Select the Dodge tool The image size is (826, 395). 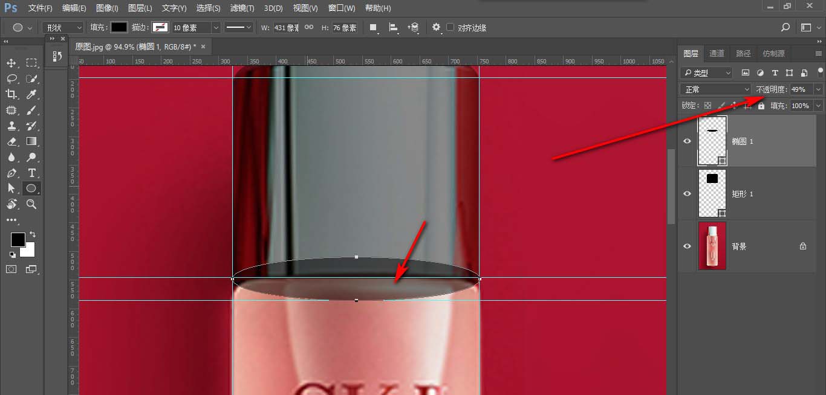[x=31, y=157]
